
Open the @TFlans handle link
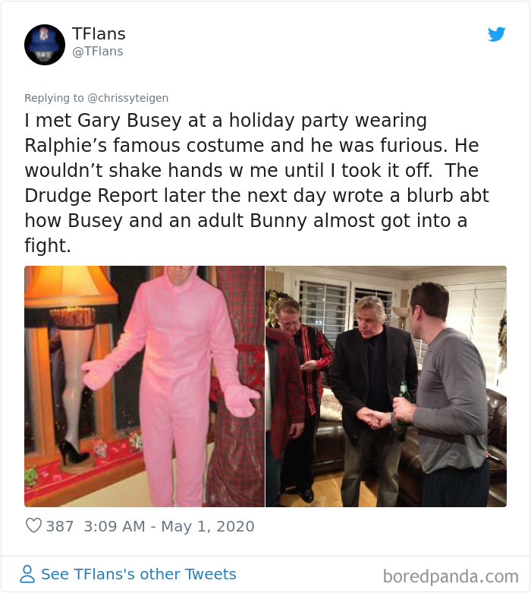(98, 51)
